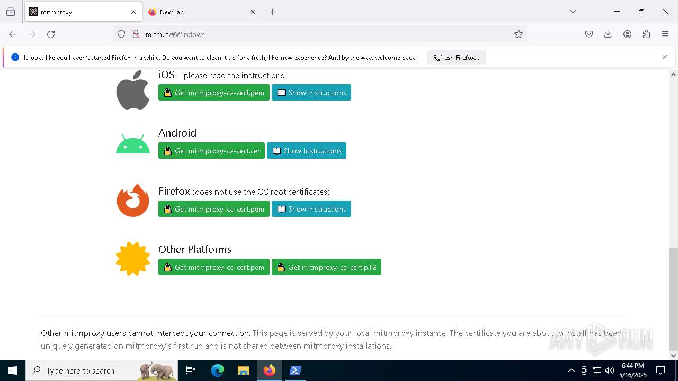The image size is (678, 381).
Task: Show Instructions for iOS
Action: [311, 93]
